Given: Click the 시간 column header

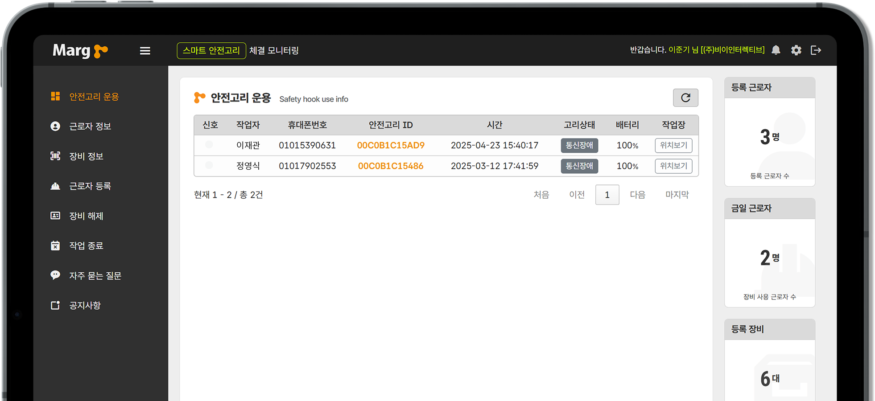Looking at the screenshot, I should coord(495,125).
